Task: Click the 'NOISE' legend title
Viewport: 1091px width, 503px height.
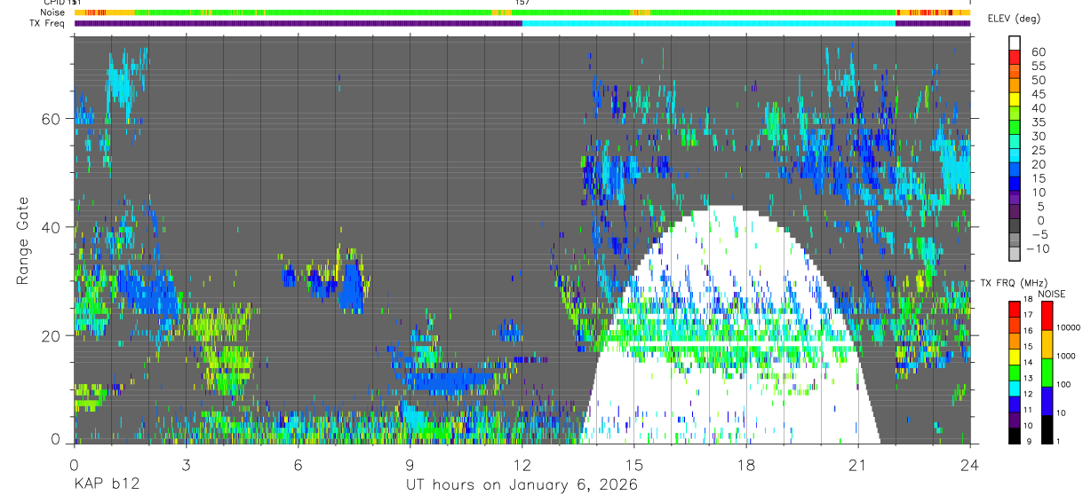Action: (x=1051, y=294)
